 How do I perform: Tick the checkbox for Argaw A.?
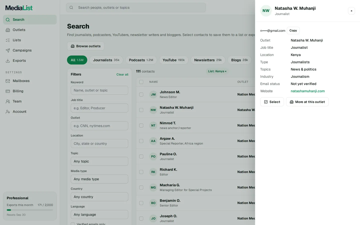tap(141, 141)
